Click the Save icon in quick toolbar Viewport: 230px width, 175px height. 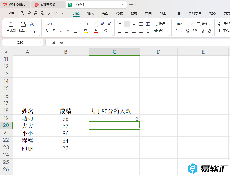23,13
